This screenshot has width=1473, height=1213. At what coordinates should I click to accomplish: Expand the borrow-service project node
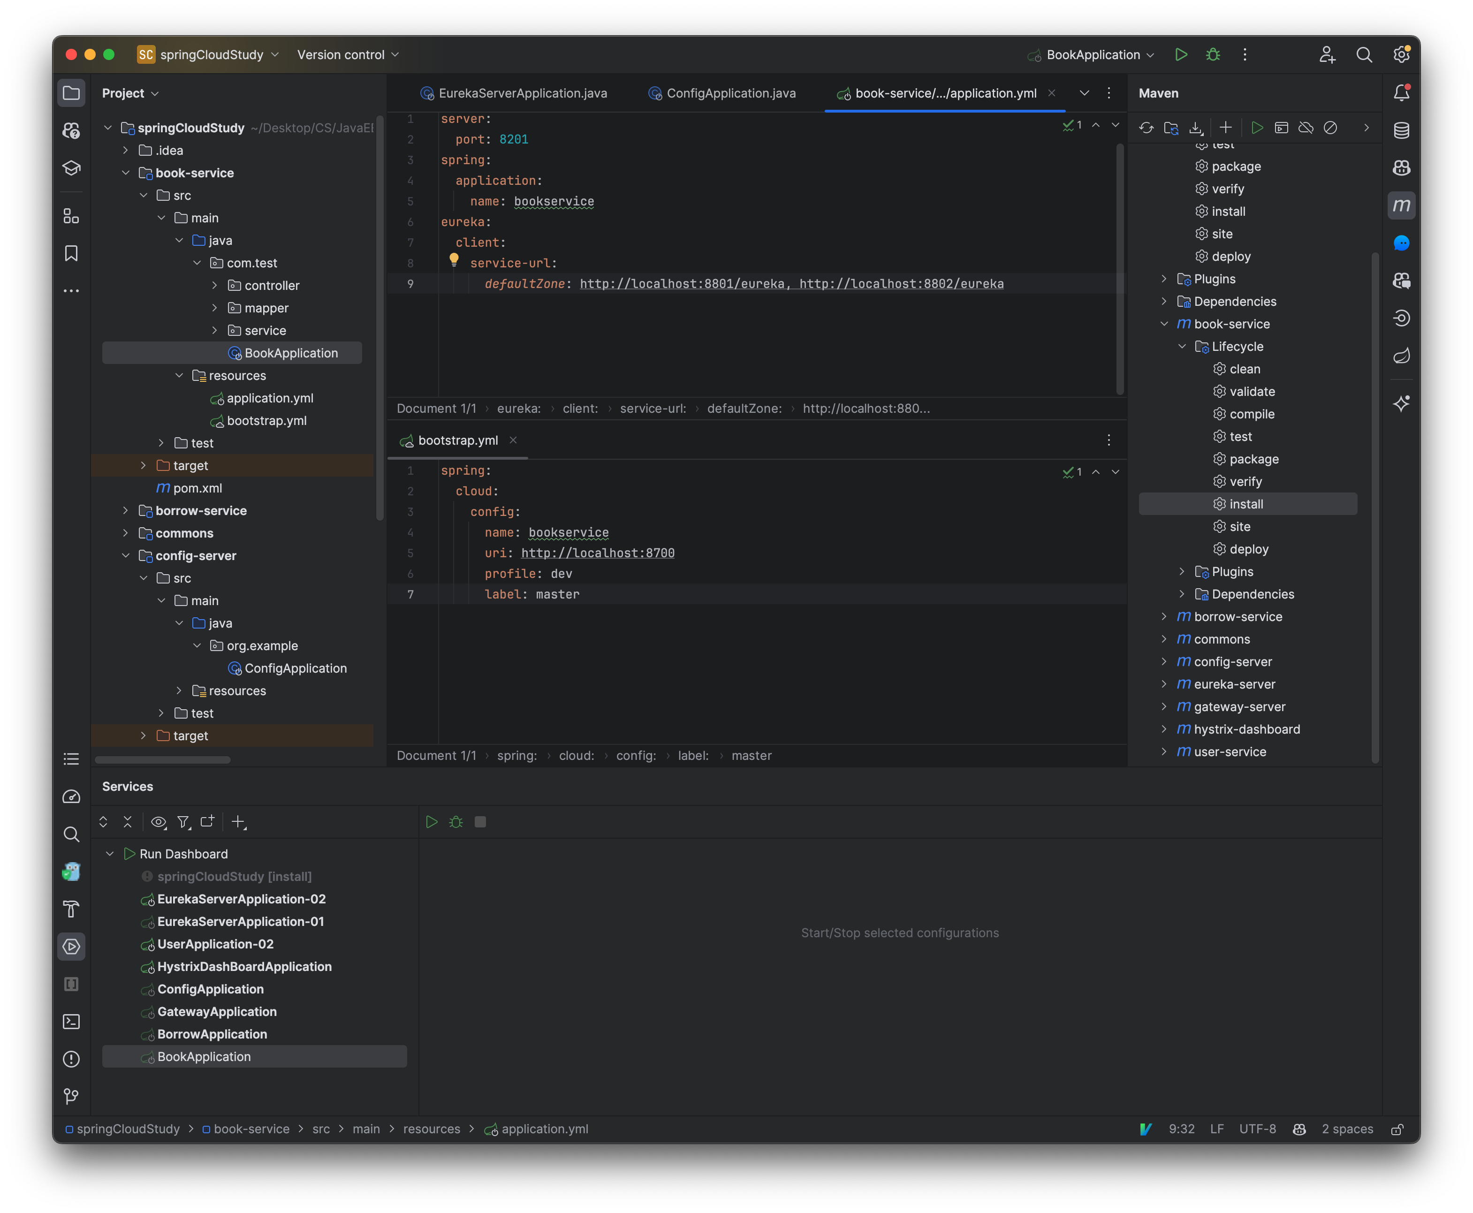tap(1164, 616)
